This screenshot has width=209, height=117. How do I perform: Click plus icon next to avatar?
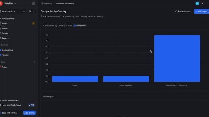(x=202, y=4)
